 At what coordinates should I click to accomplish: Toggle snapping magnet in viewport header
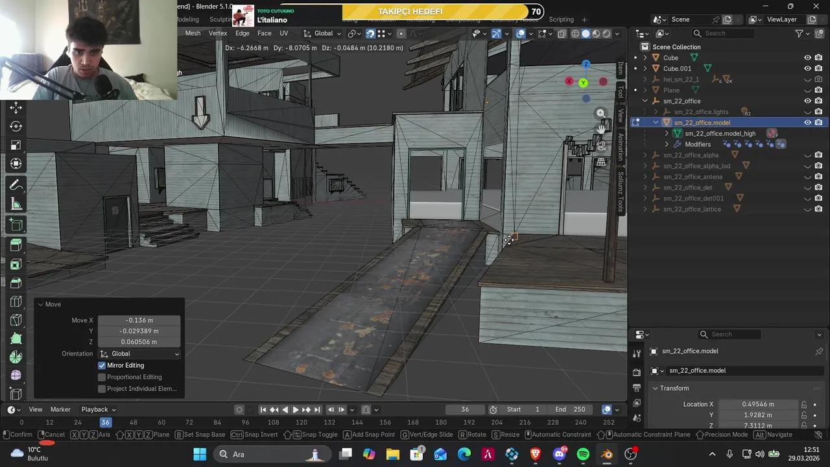coord(370,34)
